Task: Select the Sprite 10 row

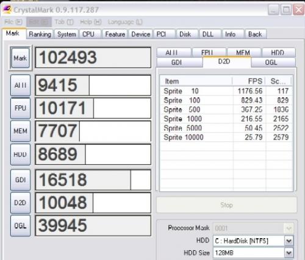Action: pyautogui.click(x=226, y=91)
